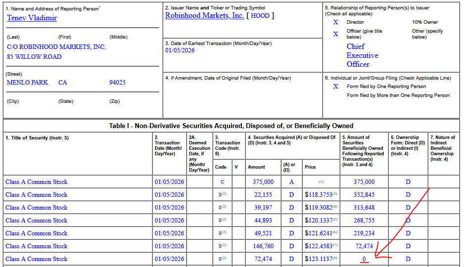Viewport: 464px width, 267px height.
Task: Click 'Form filed by More than One Reporting Person' label
Action: (x=398, y=95)
